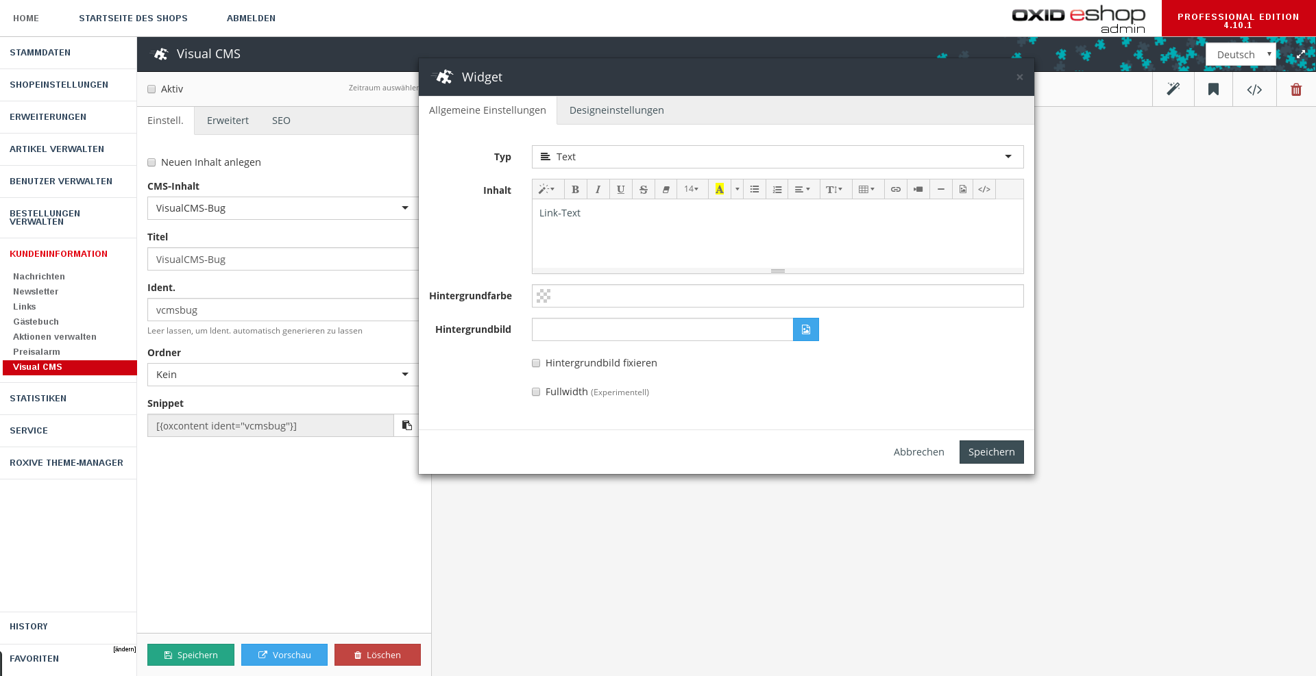Insert an unordered bullet list

point(754,190)
